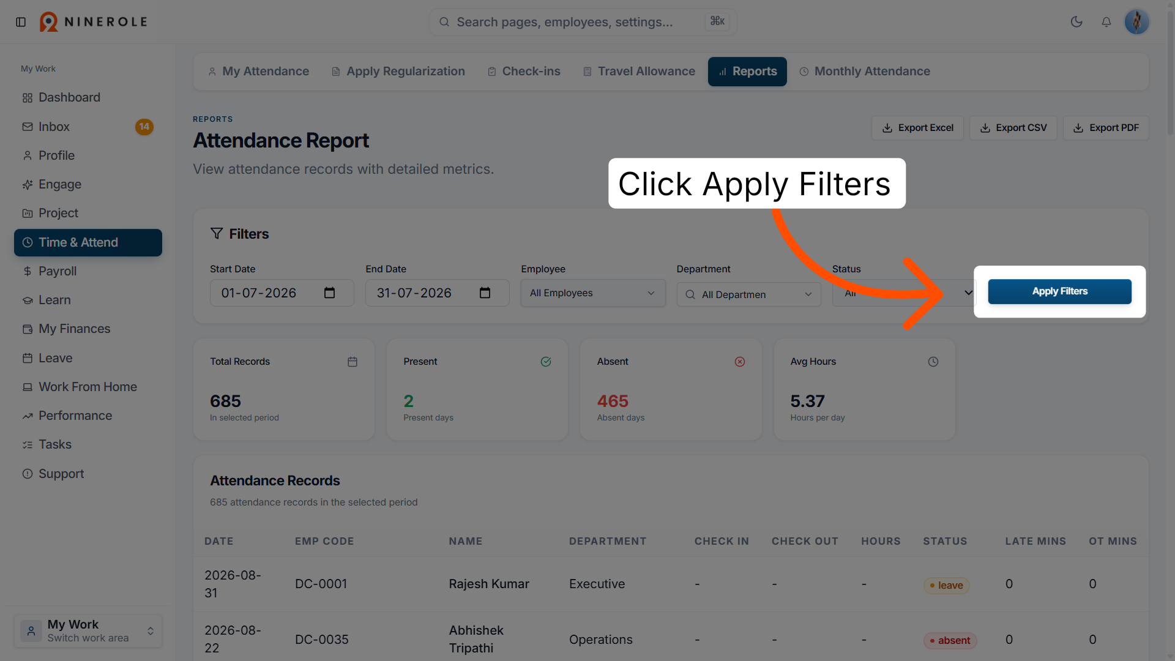1175x661 pixels.
Task: Switch to Travel Allowance tab
Action: [x=639, y=72]
